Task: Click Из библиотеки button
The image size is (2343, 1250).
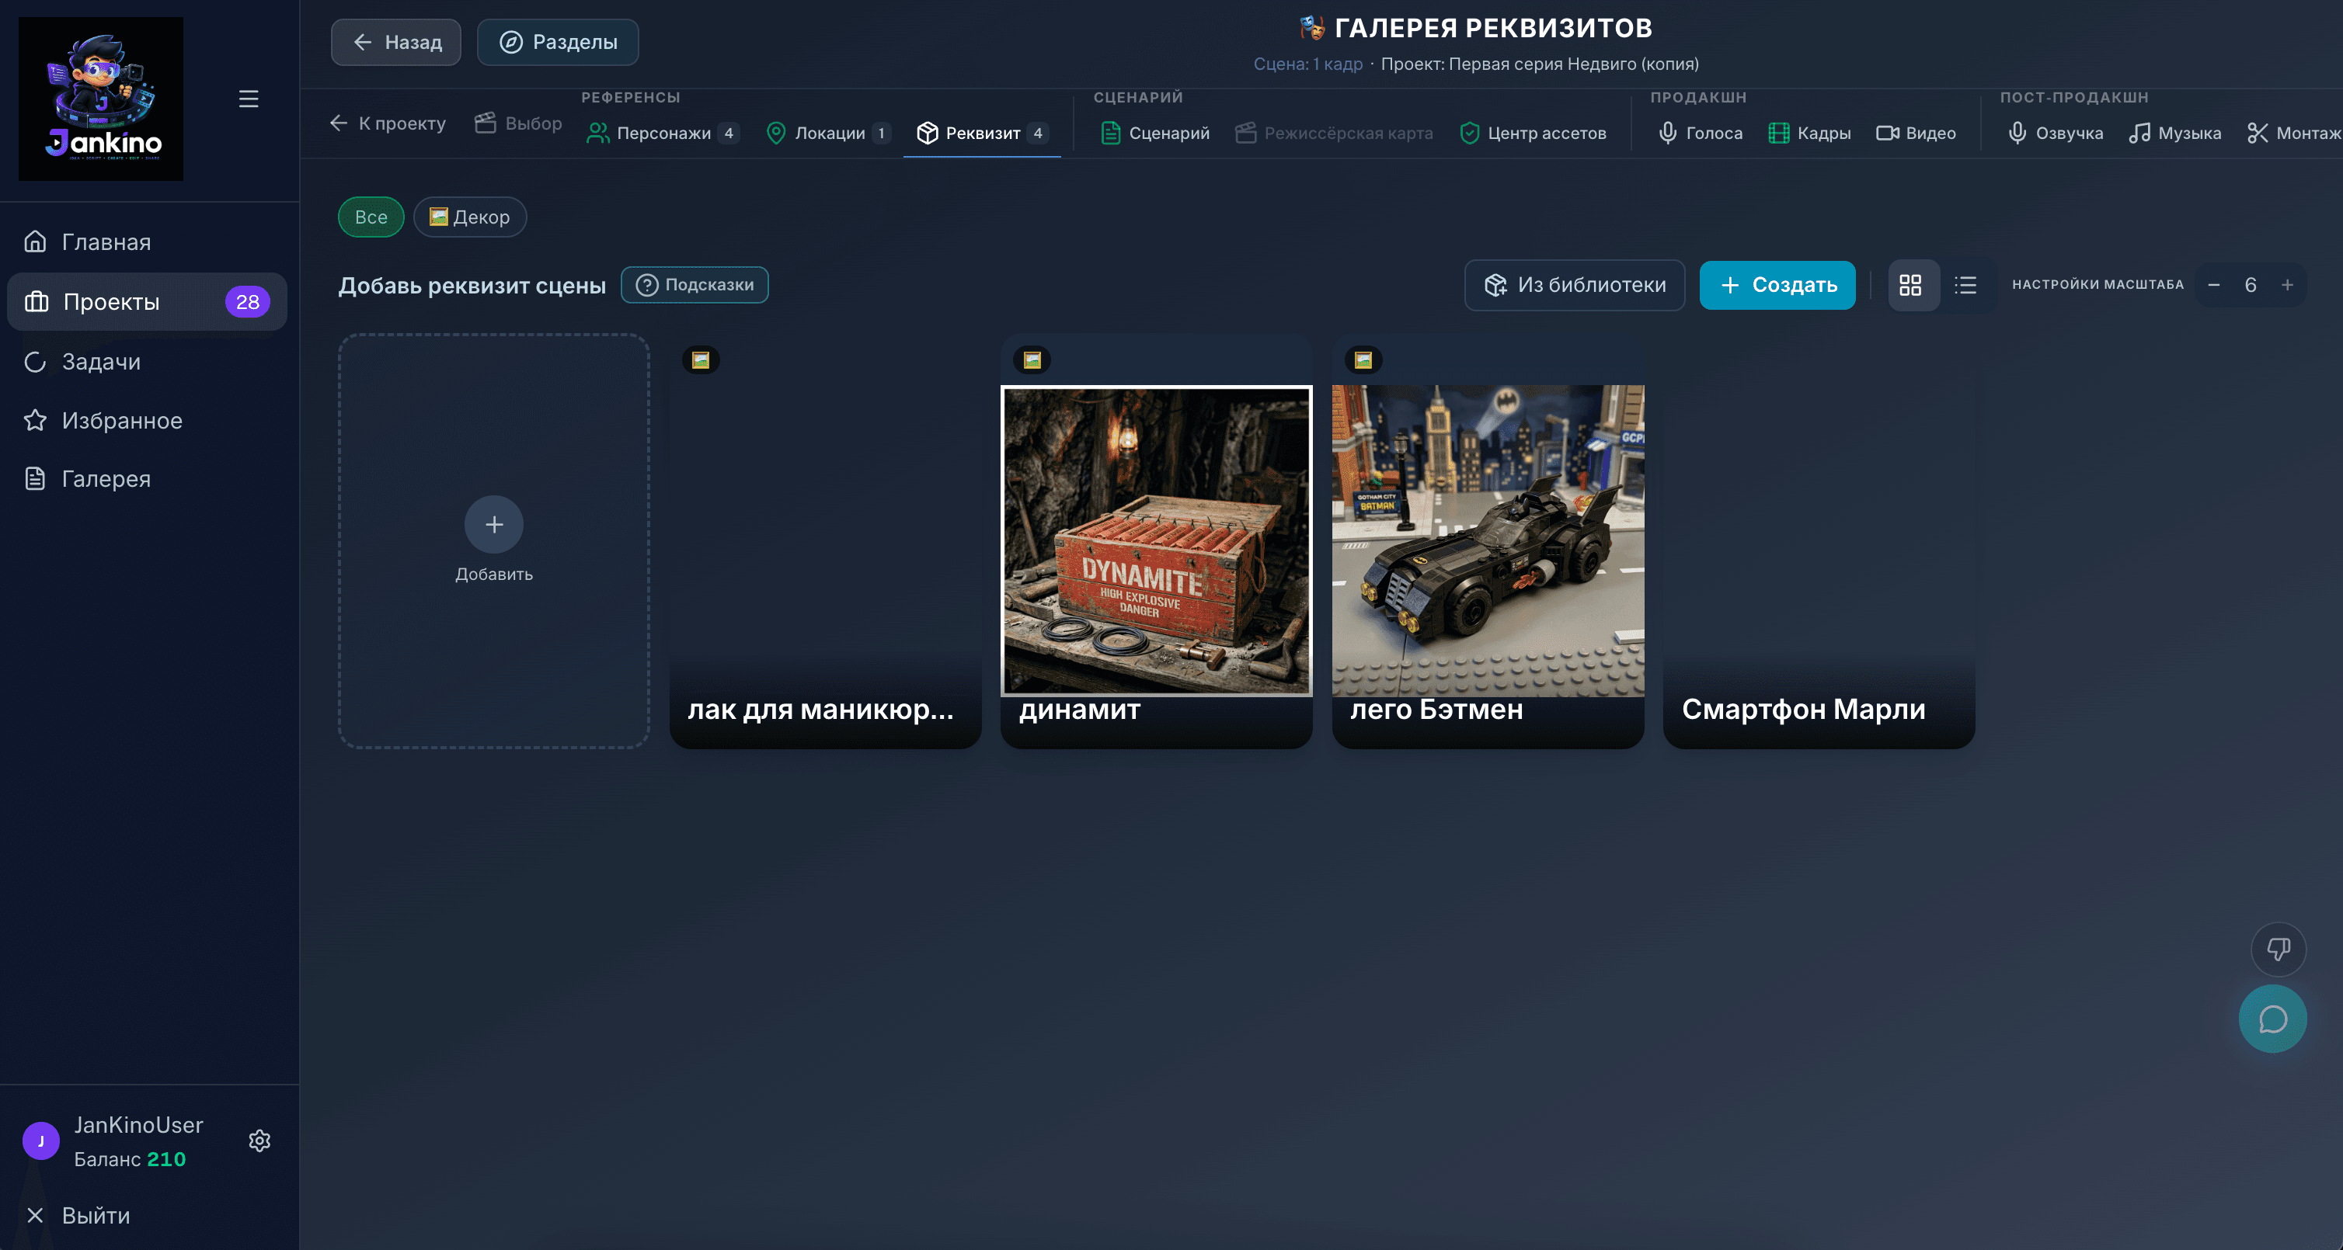Action: click(1575, 286)
